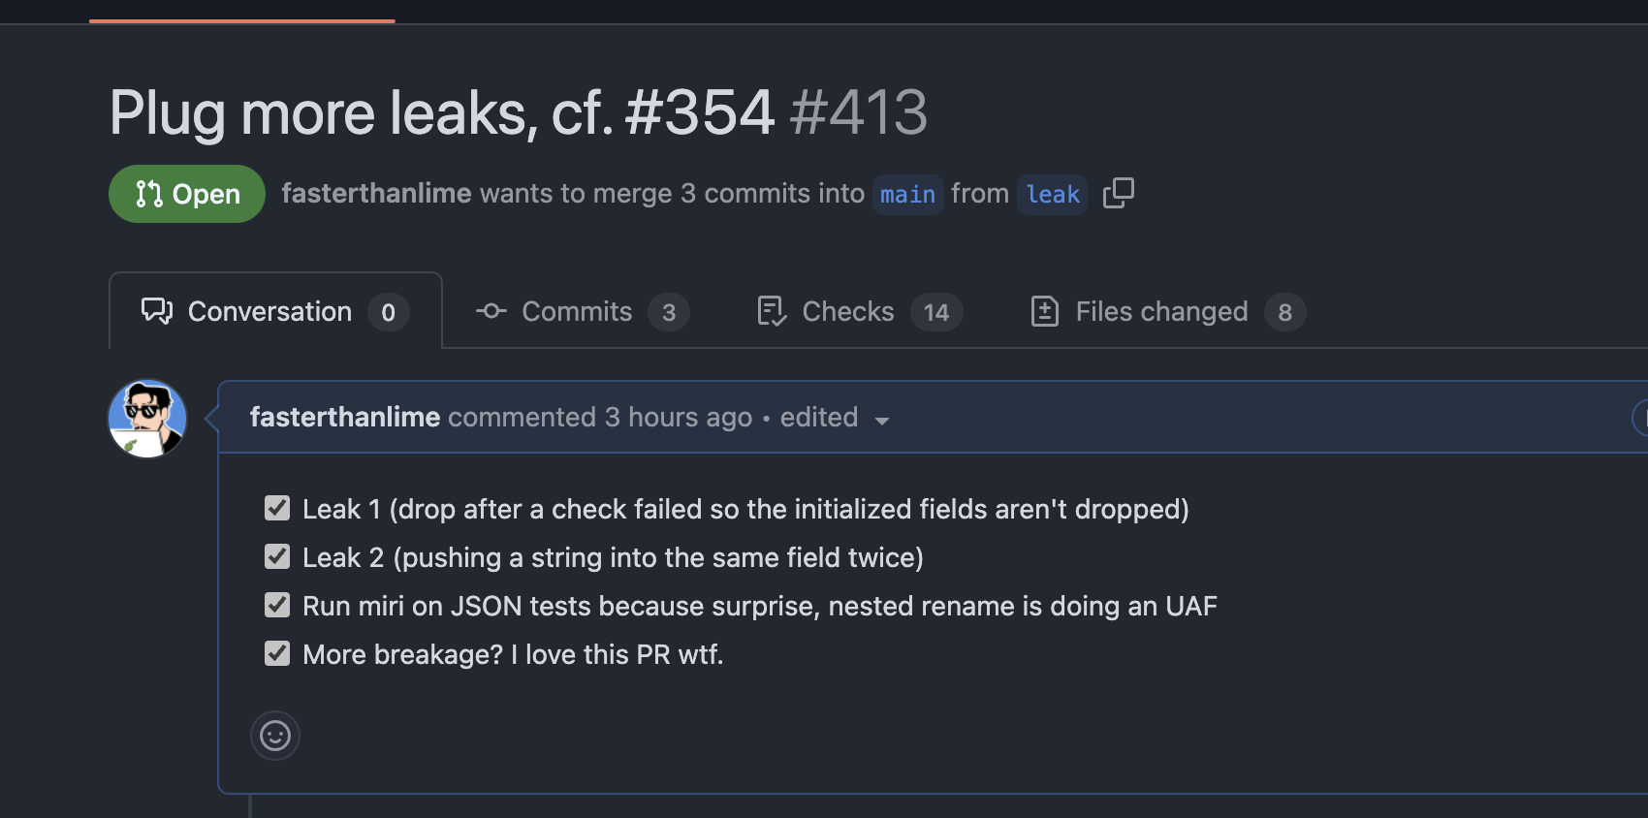Switch to the Commits tab
1648x818 pixels.
[577, 311]
